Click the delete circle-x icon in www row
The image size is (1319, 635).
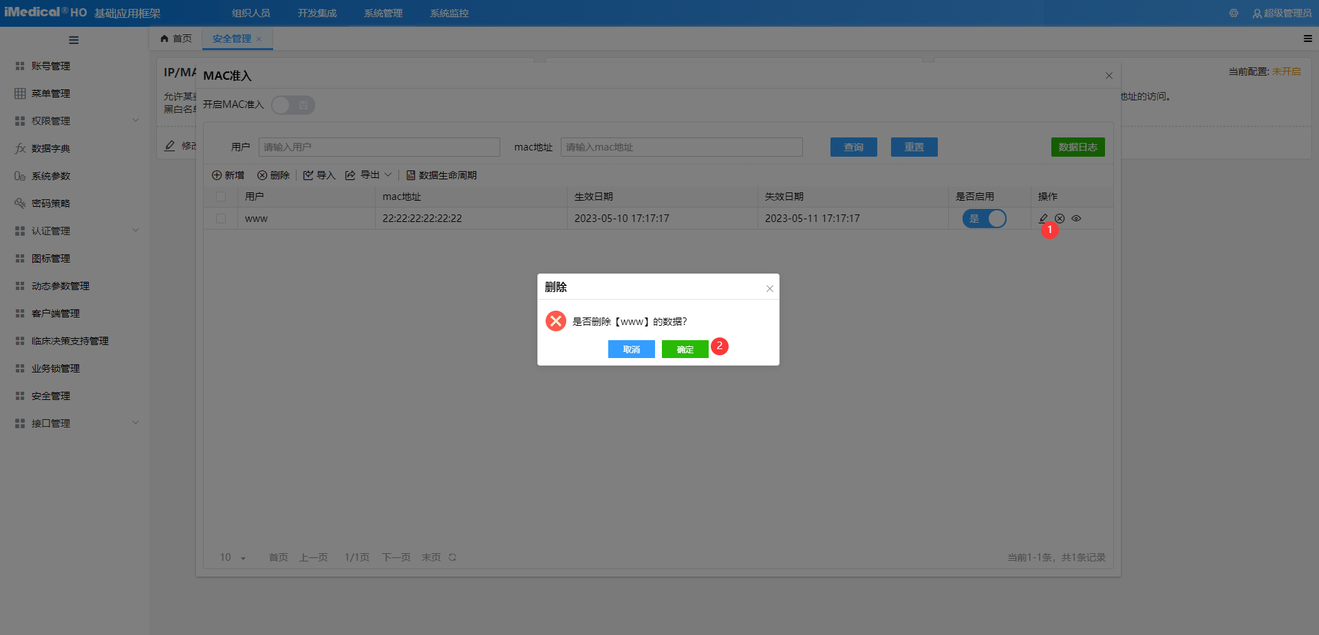(1060, 219)
